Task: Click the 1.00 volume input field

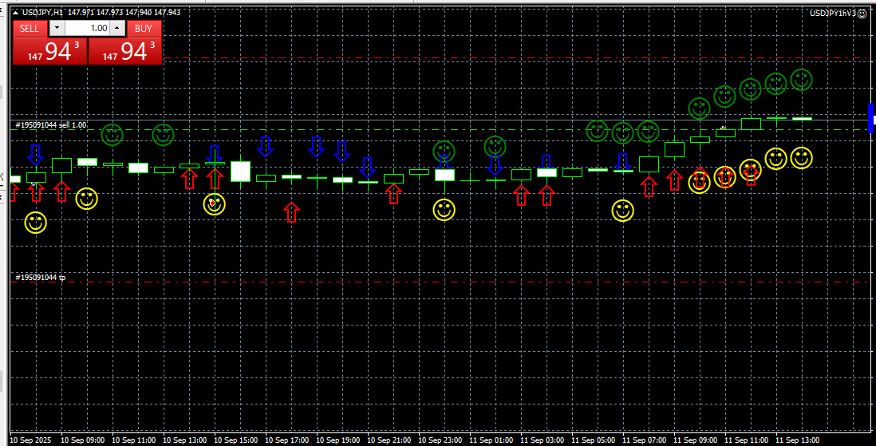Action: pyautogui.click(x=87, y=28)
